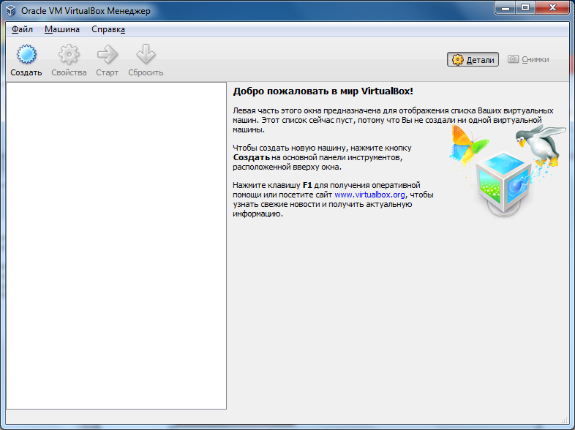The height and width of the screenshot is (430, 575).
Task: Click the VirtualBox cube icon in title bar
Action: (11, 11)
